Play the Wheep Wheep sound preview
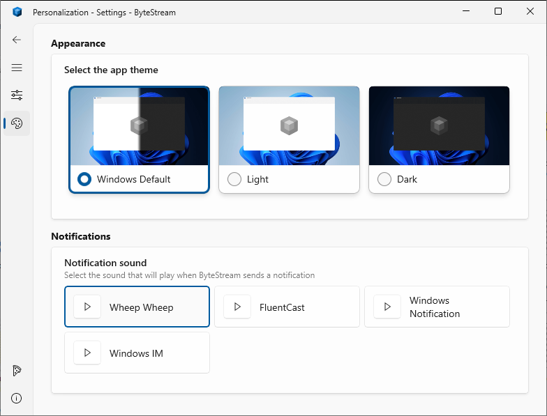The height and width of the screenshot is (416, 547). pyautogui.click(x=87, y=307)
